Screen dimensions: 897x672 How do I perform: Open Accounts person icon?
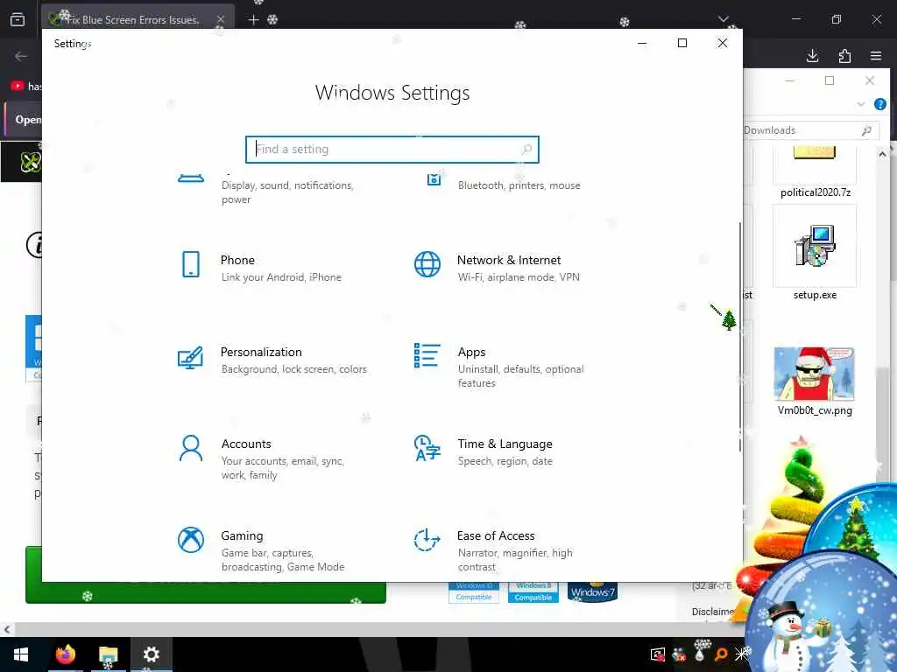click(x=190, y=448)
